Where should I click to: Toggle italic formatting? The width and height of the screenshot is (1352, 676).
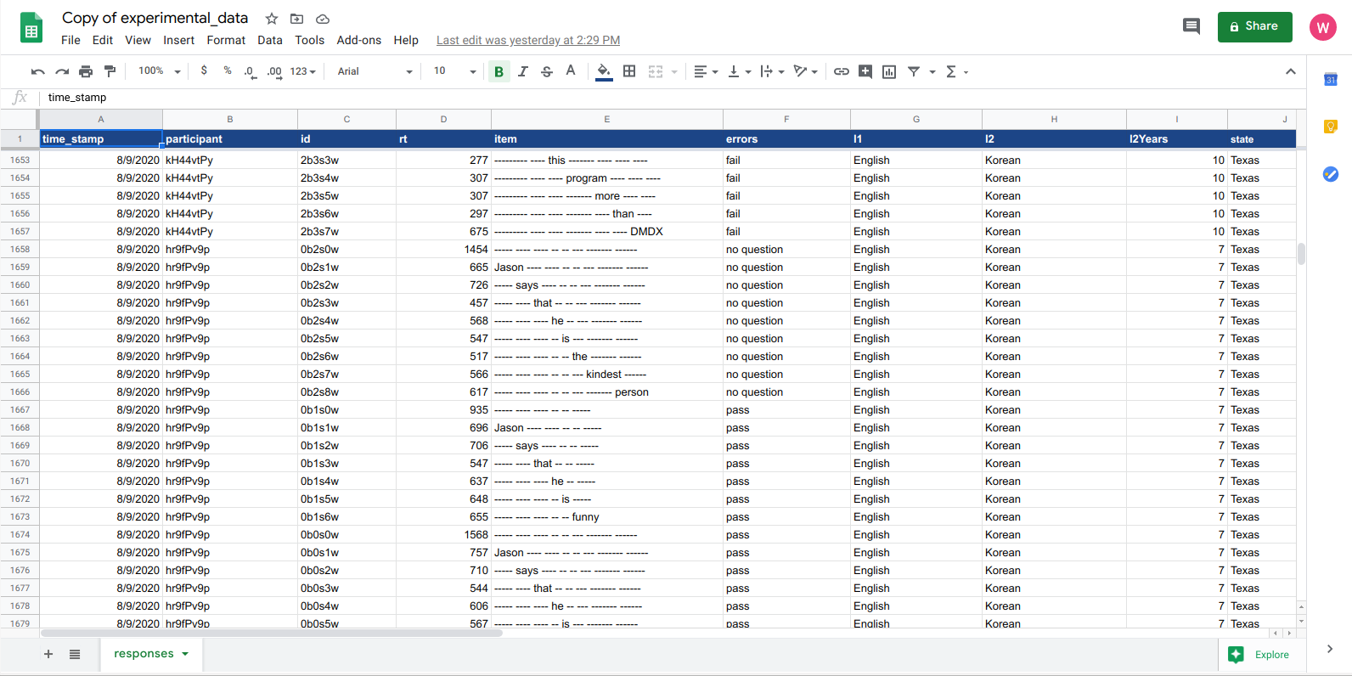pos(523,71)
